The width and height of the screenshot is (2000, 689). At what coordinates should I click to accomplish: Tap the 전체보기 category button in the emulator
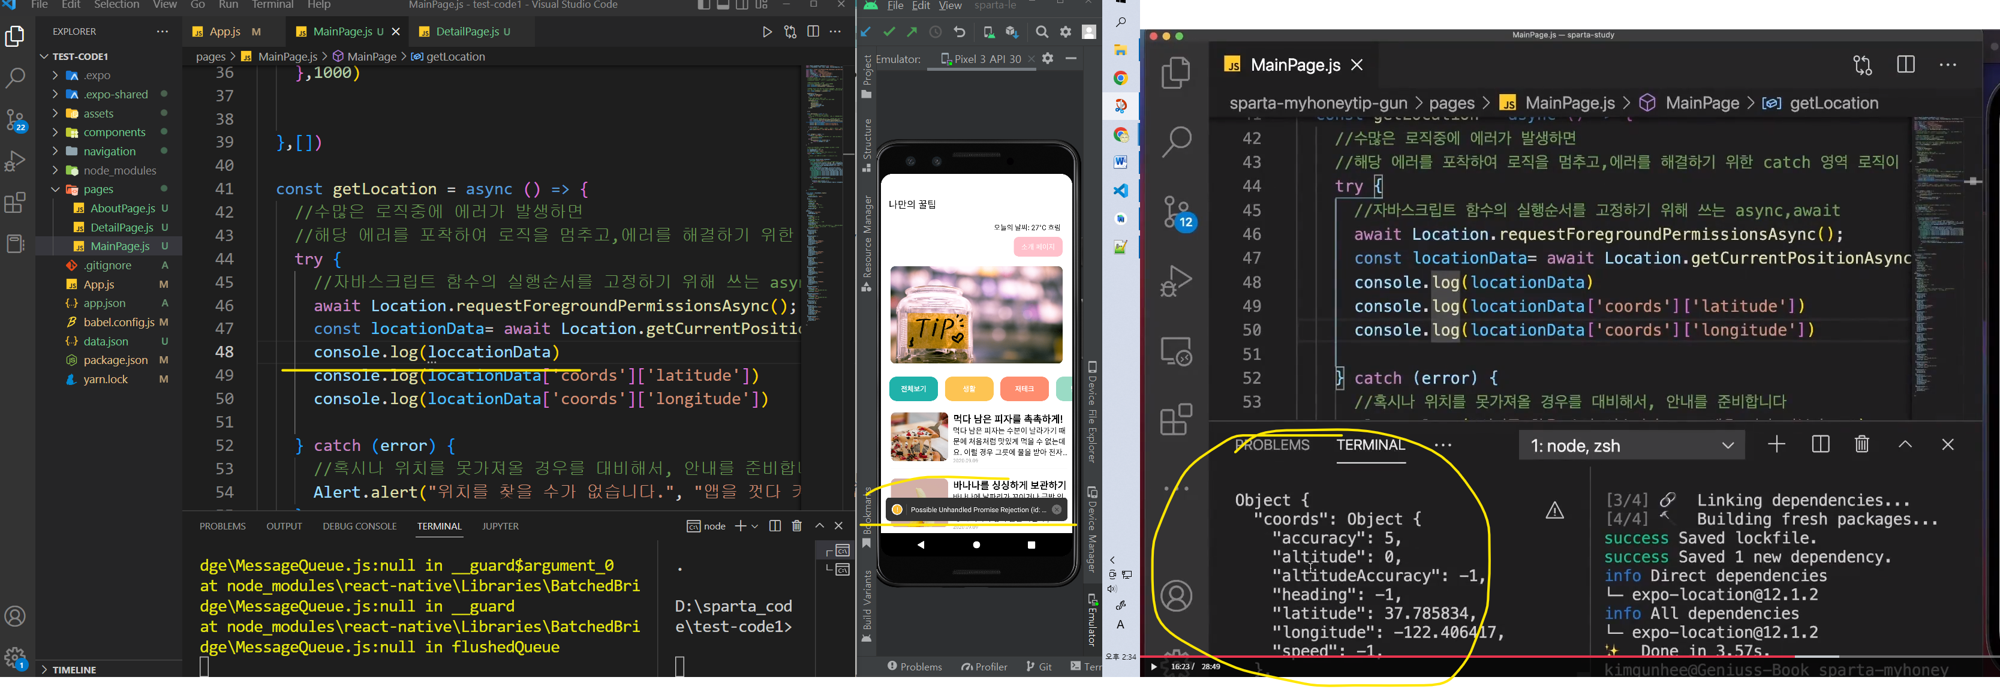(913, 389)
